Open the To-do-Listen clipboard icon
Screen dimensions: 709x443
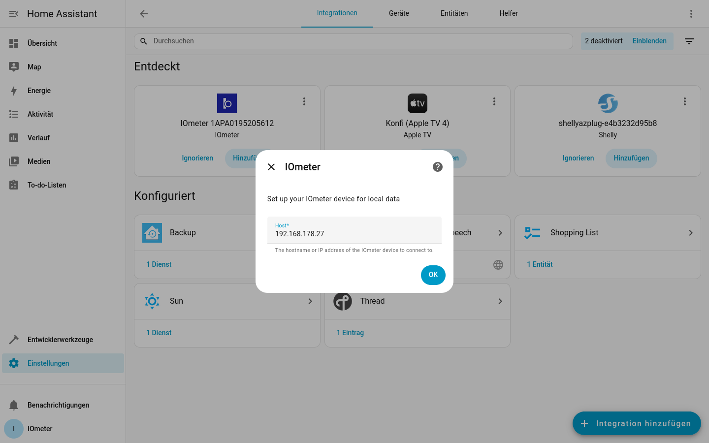[14, 185]
